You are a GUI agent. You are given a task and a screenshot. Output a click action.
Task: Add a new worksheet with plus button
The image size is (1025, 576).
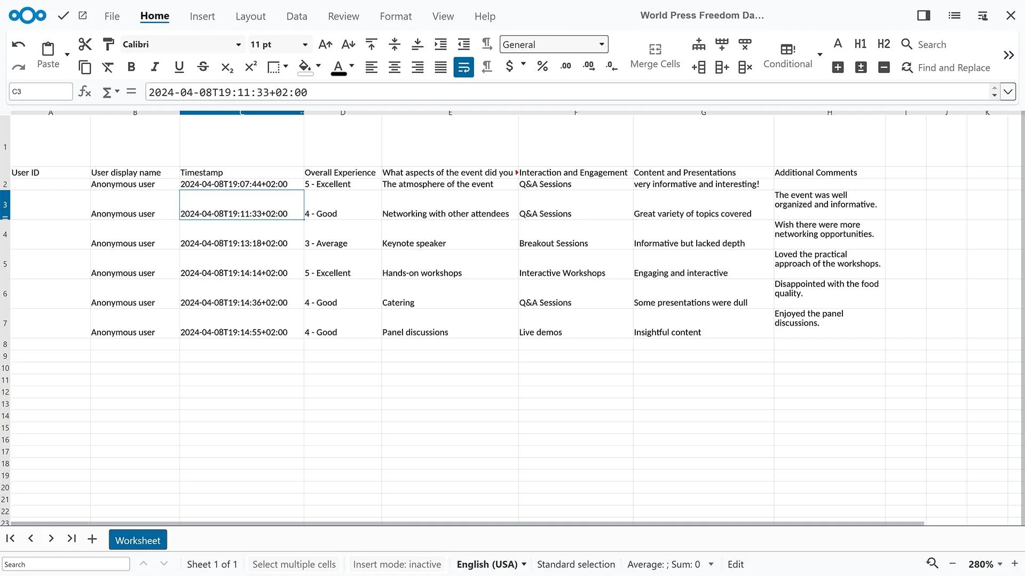(x=92, y=539)
